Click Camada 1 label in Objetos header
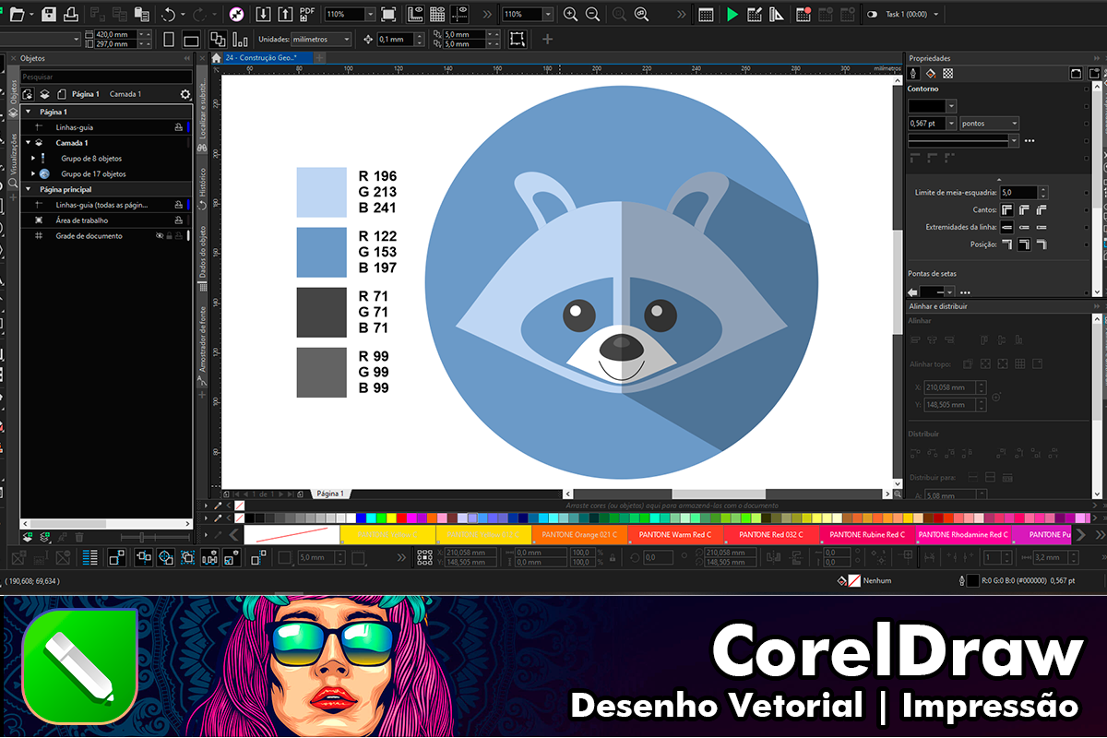 125,94
